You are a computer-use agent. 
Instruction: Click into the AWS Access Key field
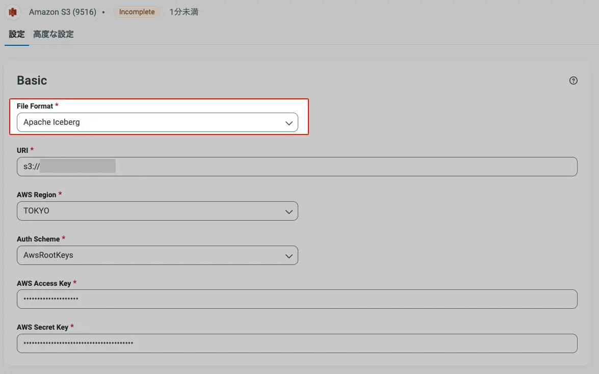pos(297,299)
